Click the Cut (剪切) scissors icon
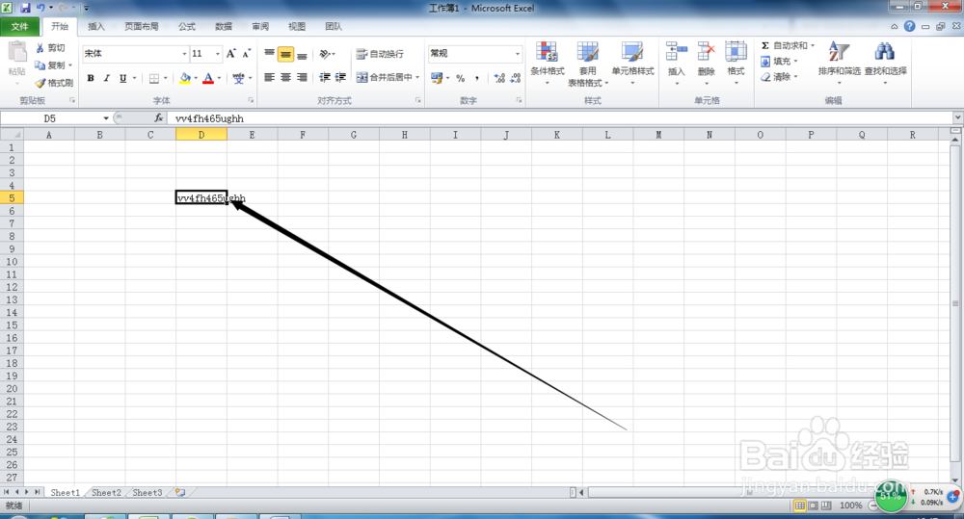This screenshot has width=964, height=519. coord(40,48)
